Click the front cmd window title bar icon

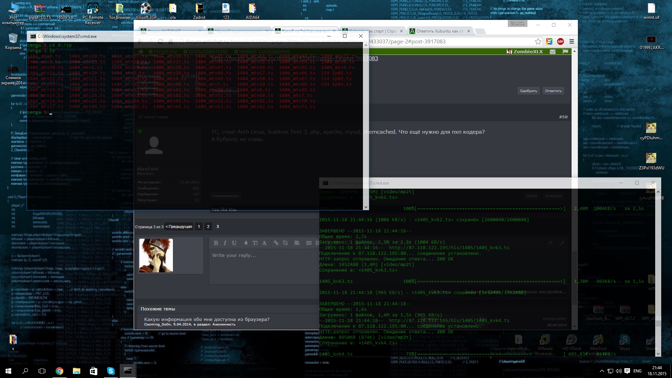click(x=33, y=36)
